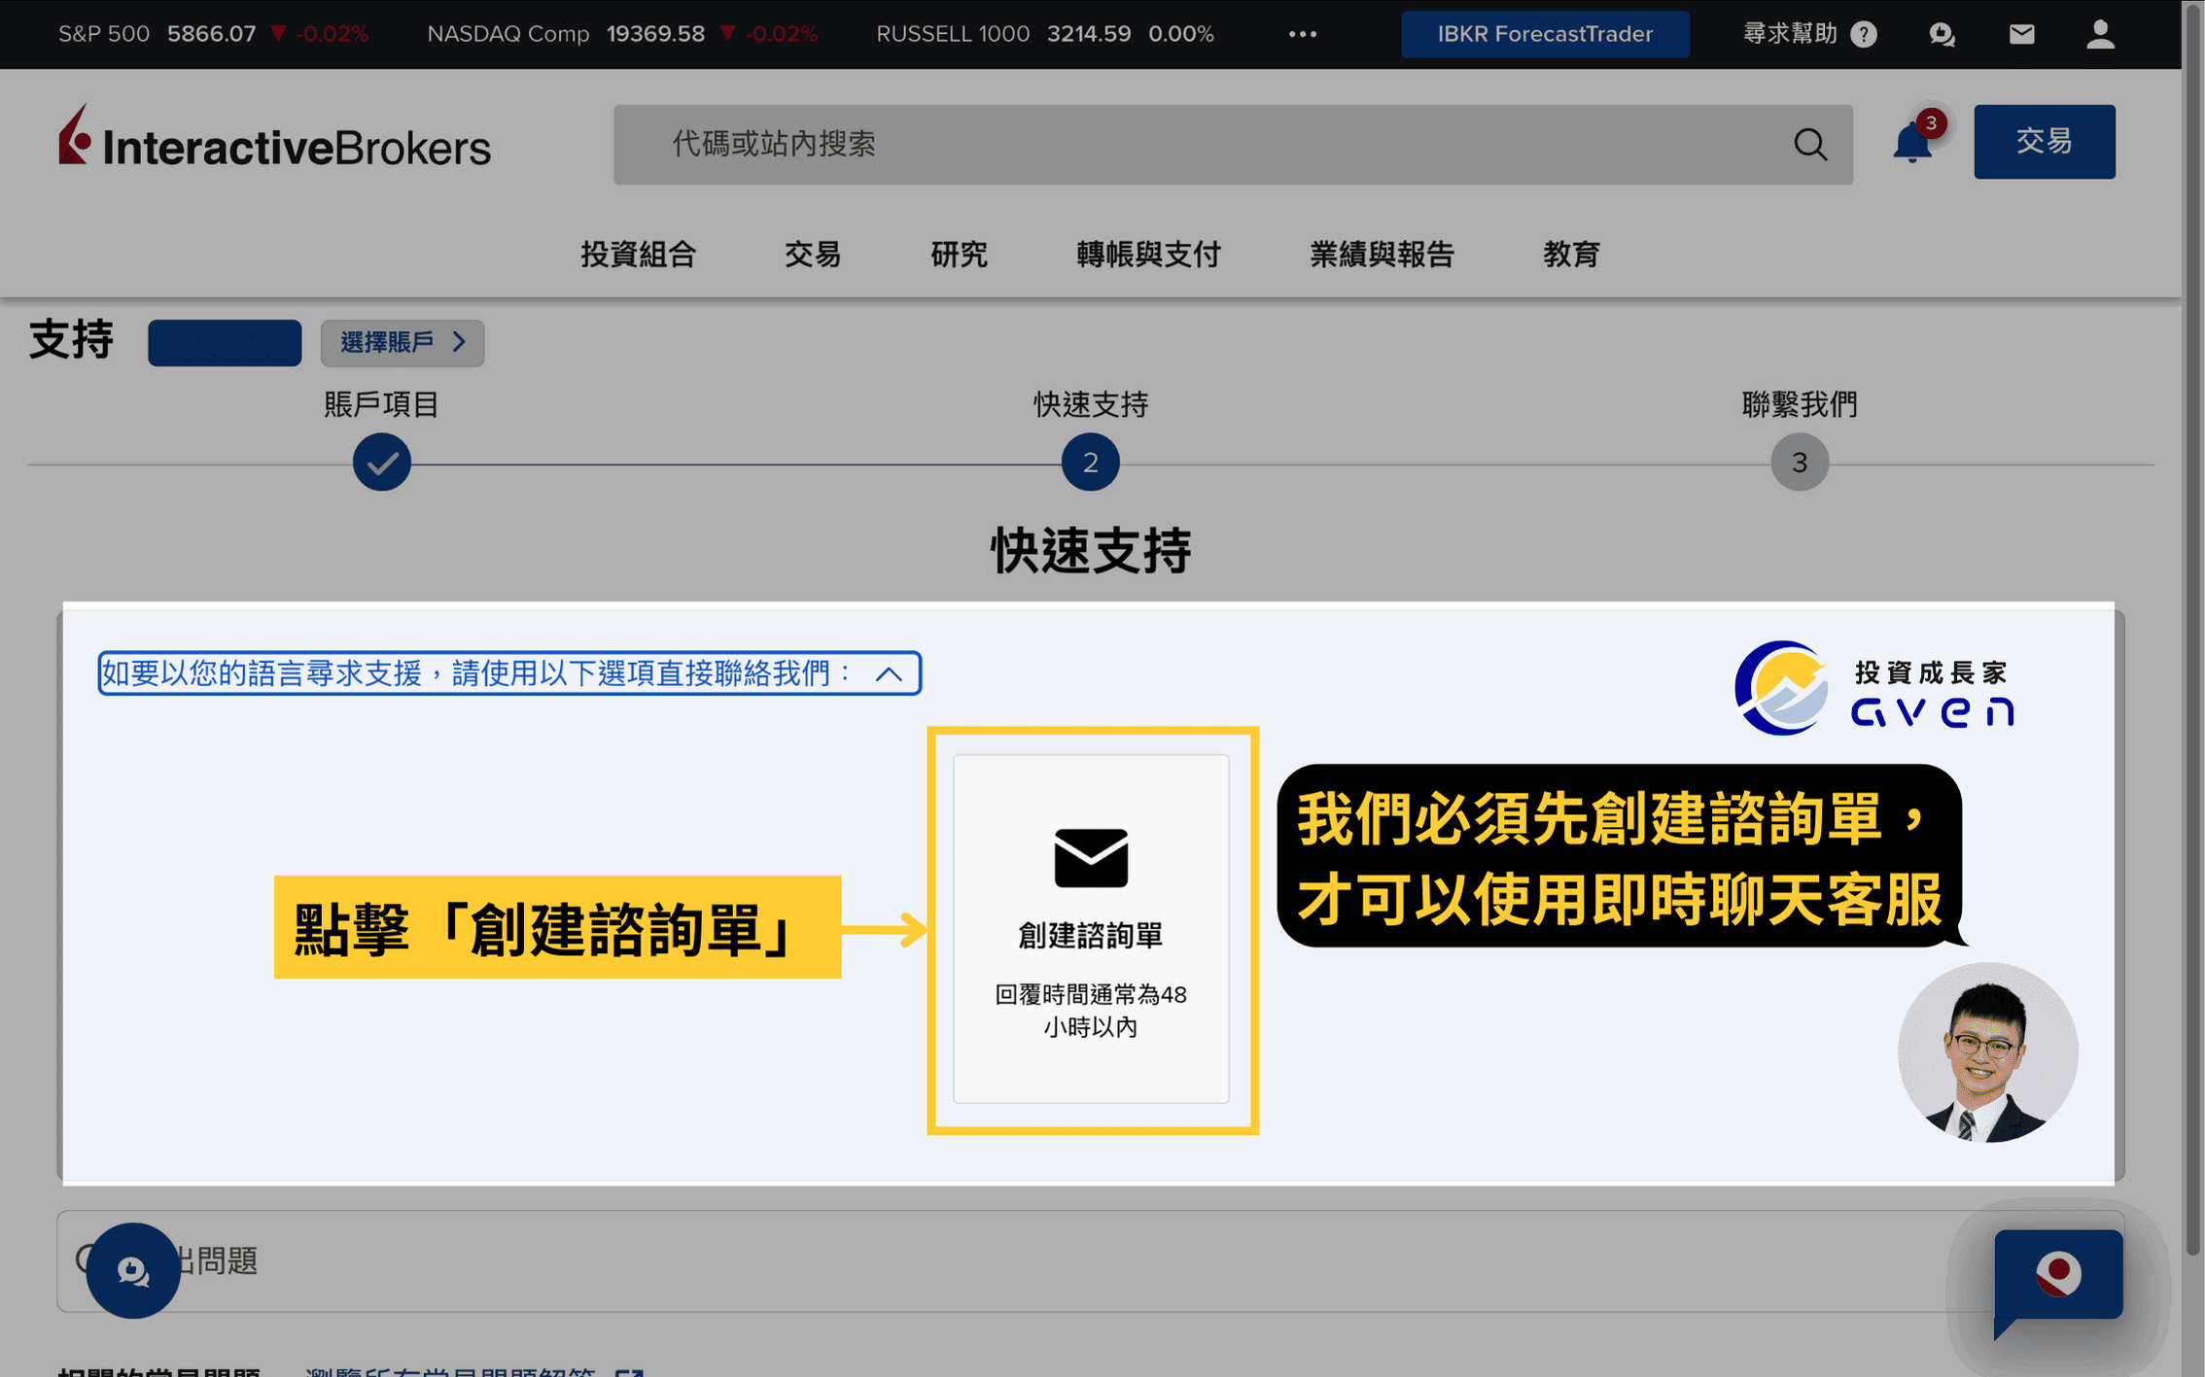
Task: Open the 轉帳與支付 menu
Action: [x=1148, y=254]
